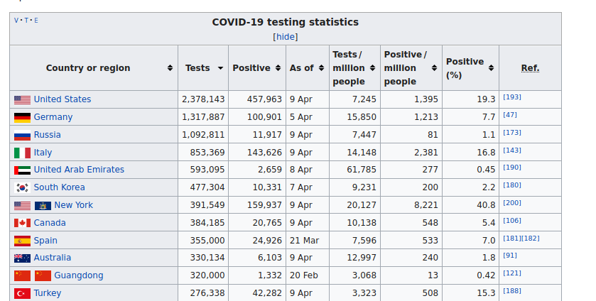This screenshot has width=596, height=301.
Task: Click the Canada flag icon
Action: pyautogui.click(x=22, y=223)
